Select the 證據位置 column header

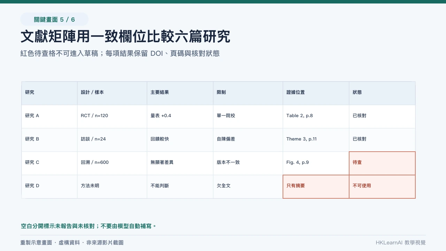pos(316,93)
